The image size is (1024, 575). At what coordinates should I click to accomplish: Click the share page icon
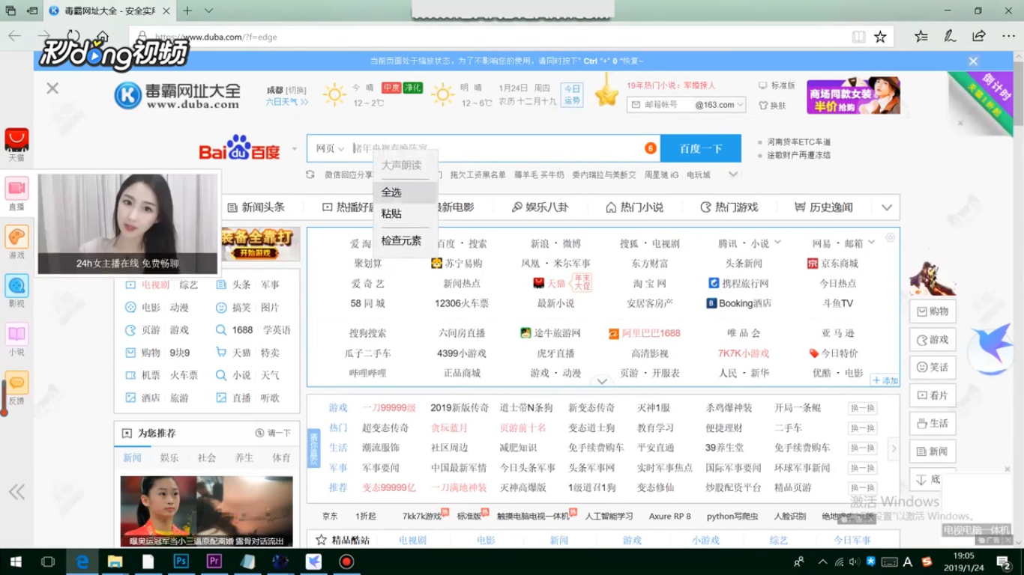979,36
